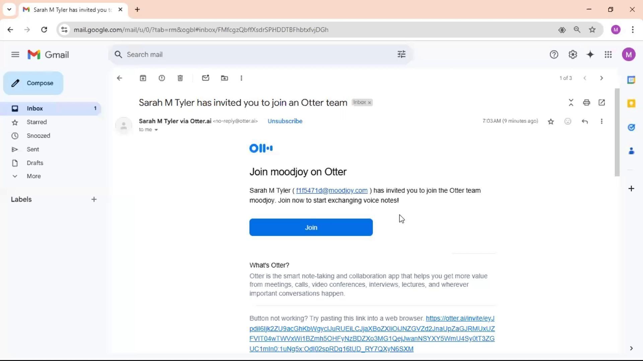Toggle the main menu hamburger
Image resolution: width=643 pixels, height=361 pixels.
pyautogui.click(x=15, y=54)
